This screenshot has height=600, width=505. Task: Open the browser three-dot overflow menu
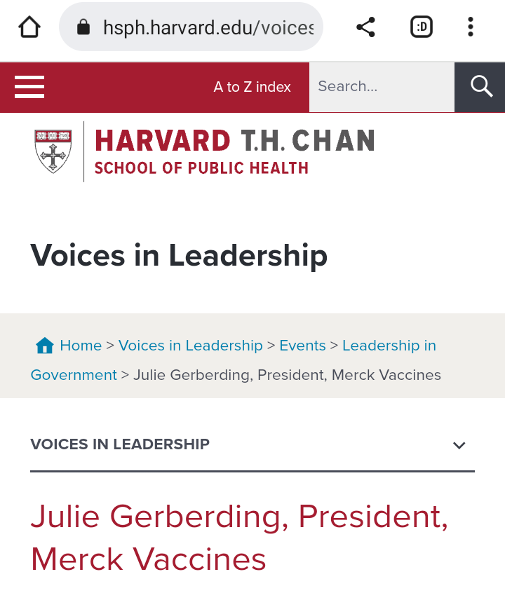[470, 27]
